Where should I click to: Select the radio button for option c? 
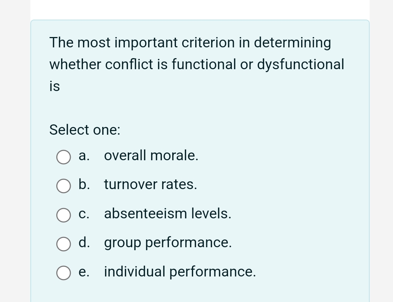click(63, 215)
